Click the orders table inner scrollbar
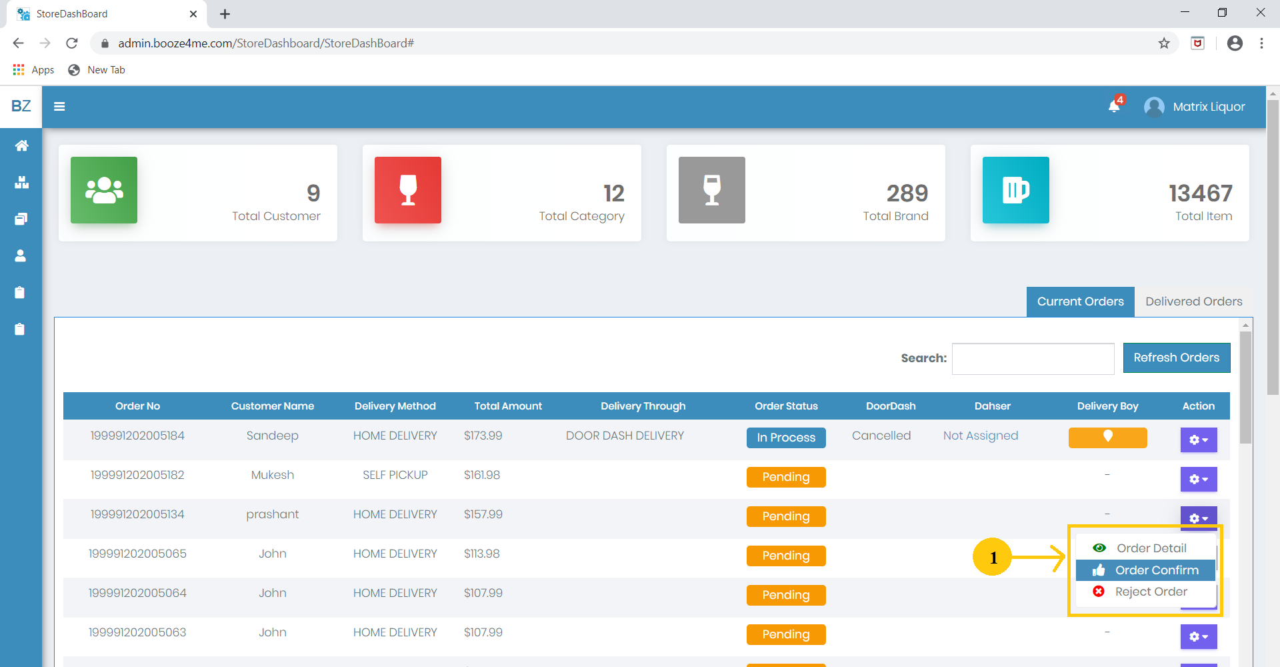This screenshot has width=1280, height=667. (x=1245, y=387)
